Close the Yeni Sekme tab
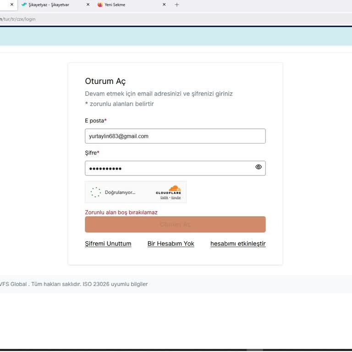 click(x=164, y=5)
